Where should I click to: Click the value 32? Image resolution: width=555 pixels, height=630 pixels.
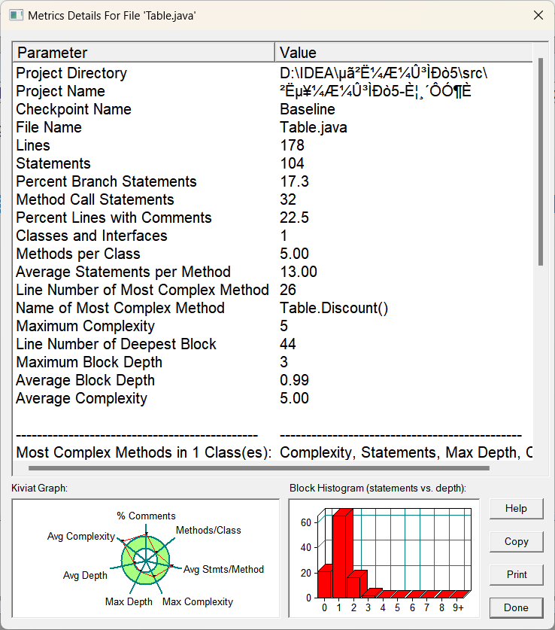[x=288, y=199]
